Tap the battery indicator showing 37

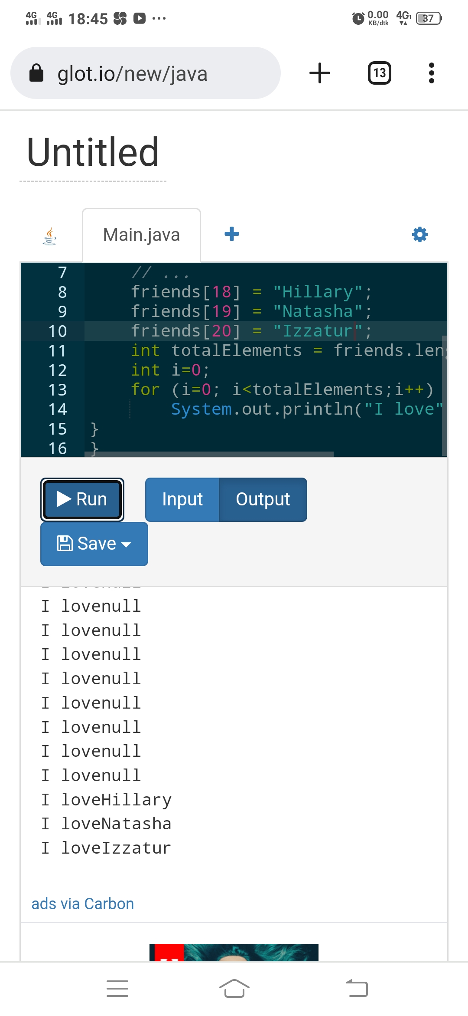click(x=429, y=18)
